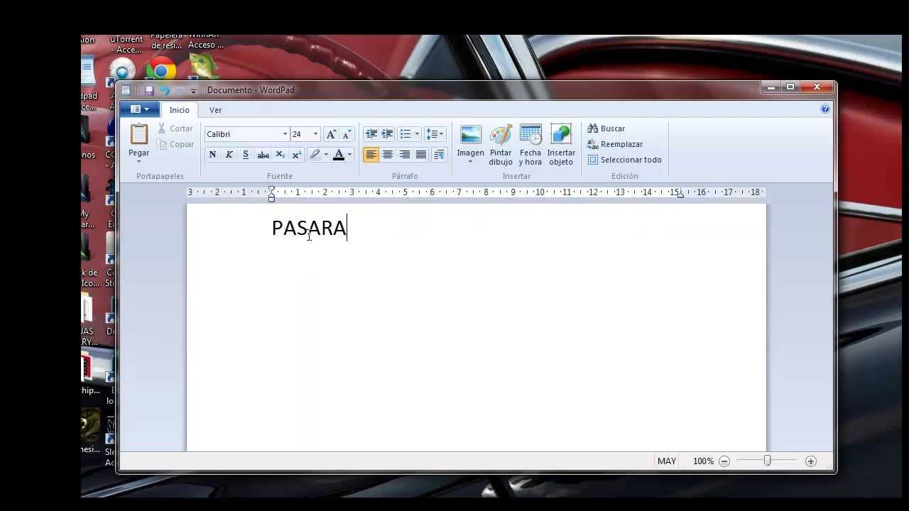
Task: Increase the paragraph indent
Action: click(x=387, y=134)
